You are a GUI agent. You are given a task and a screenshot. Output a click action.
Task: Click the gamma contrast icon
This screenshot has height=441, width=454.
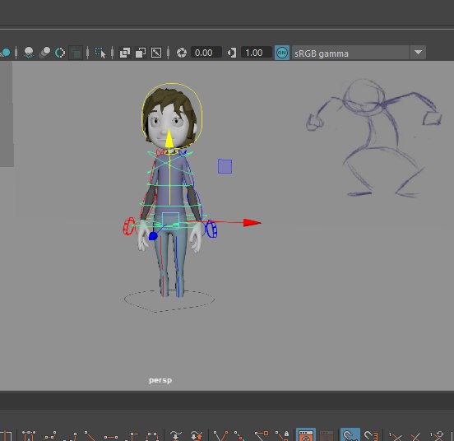(232, 53)
